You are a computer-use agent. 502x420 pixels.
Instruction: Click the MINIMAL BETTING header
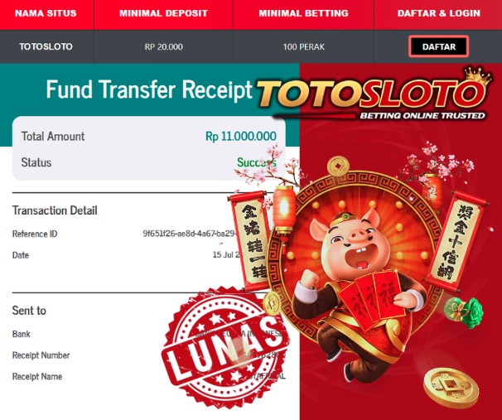click(303, 13)
